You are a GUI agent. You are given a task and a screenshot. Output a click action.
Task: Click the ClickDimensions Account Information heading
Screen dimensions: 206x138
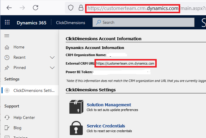click(x=104, y=39)
